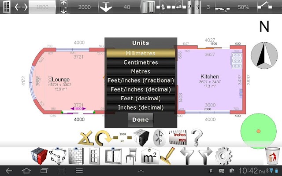Select the room polygon outline tool
Screen dimensions: 282x176
coord(58,156)
